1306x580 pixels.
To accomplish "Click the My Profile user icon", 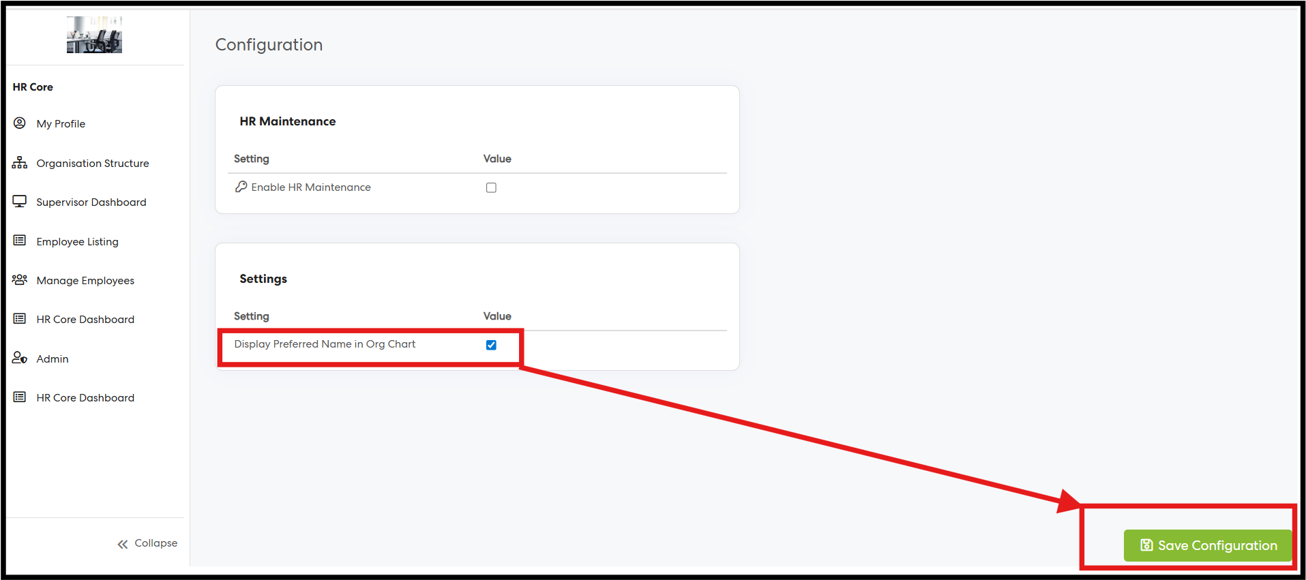I will click(x=20, y=123).
